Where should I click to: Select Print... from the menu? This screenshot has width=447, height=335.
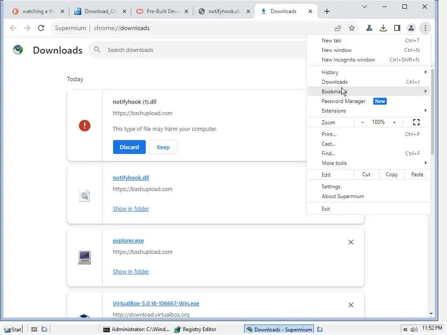coord(368,134)
